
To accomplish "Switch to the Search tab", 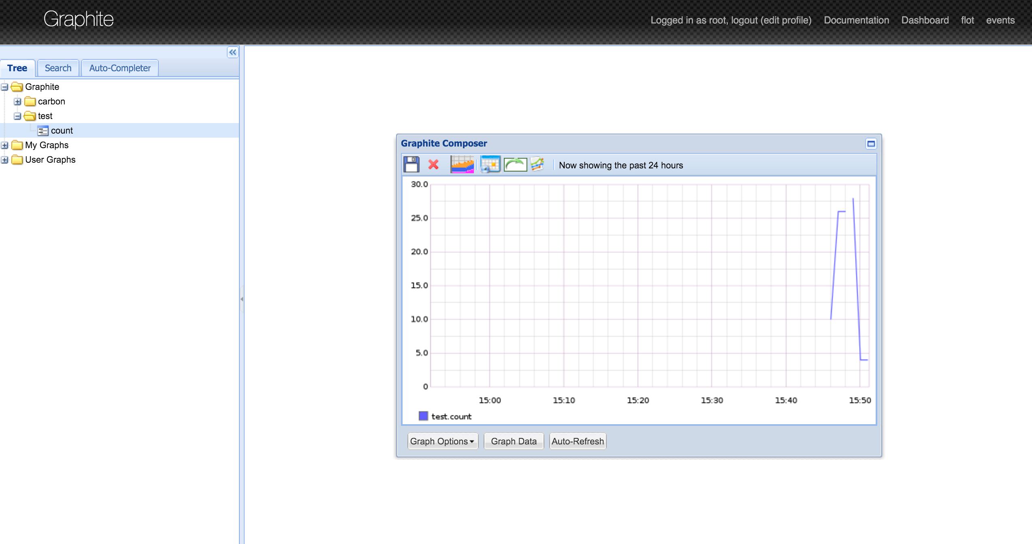I will 58,68.
